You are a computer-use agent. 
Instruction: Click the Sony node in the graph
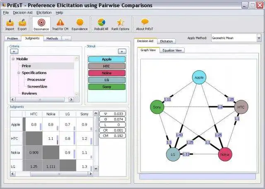[157, 107]
